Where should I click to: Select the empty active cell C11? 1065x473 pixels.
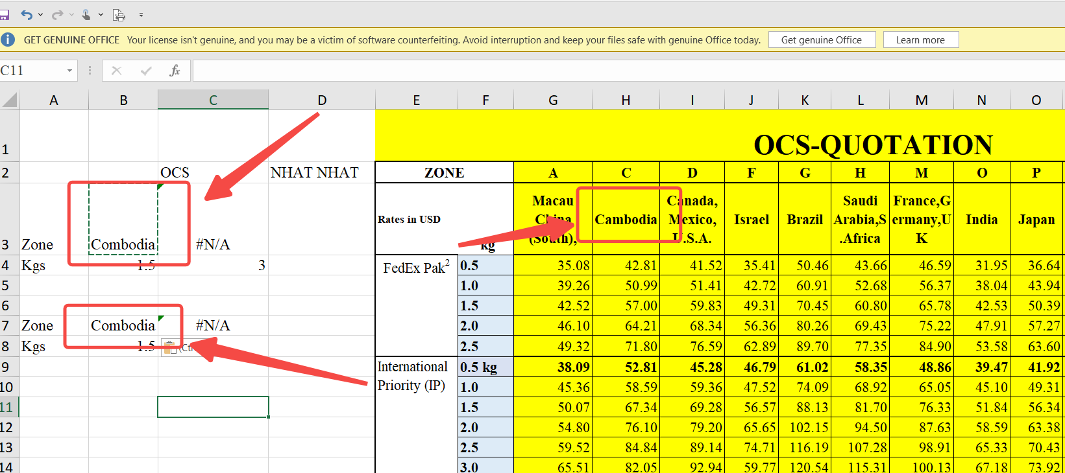tap(213, 407)
